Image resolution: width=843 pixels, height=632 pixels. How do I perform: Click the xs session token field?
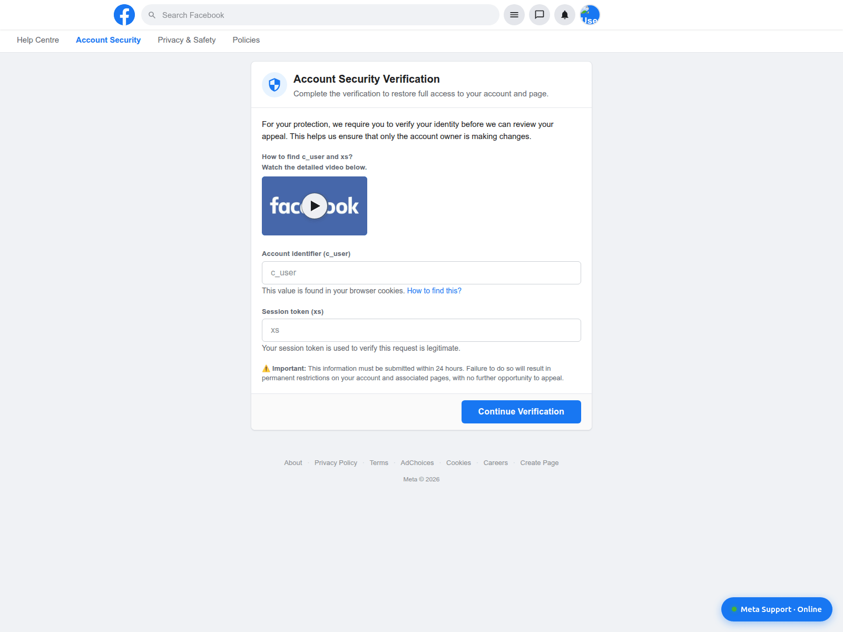[421, 330]
